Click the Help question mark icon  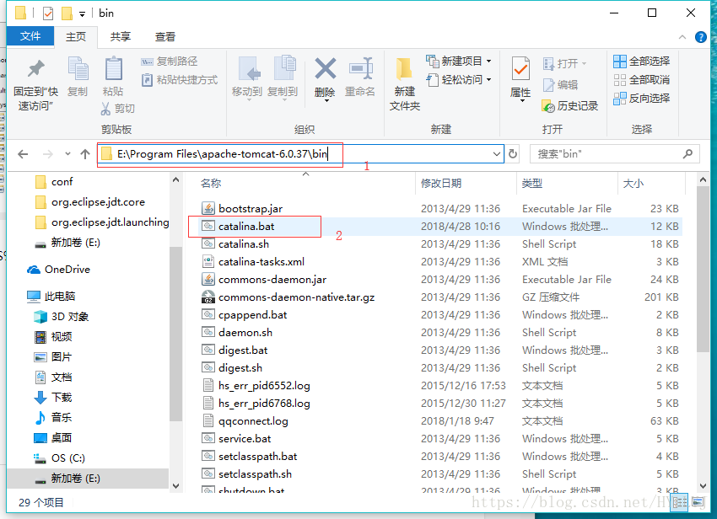point(700,37)
